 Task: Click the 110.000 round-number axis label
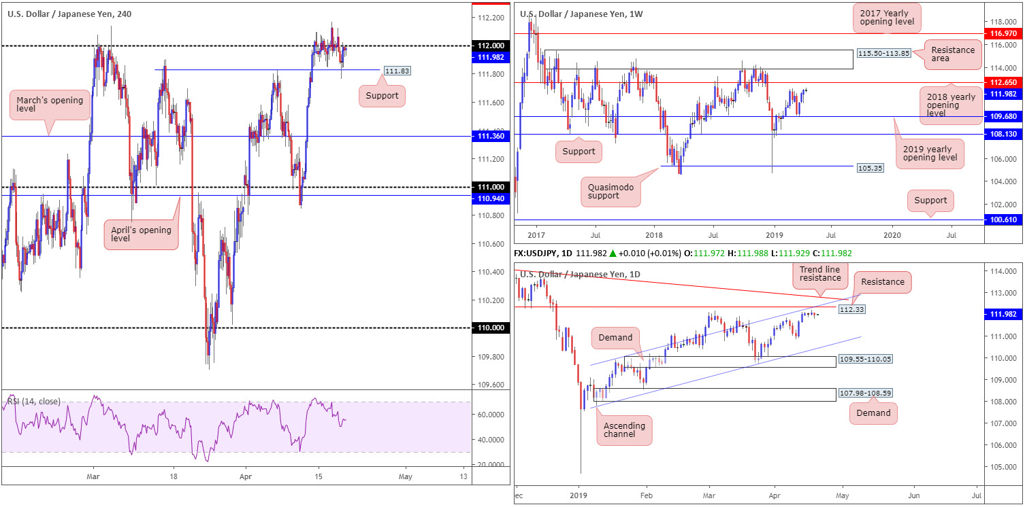tap(491, 328)
